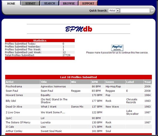
Task: Select artist Sean Paul in the table
Action: (12, 91)
